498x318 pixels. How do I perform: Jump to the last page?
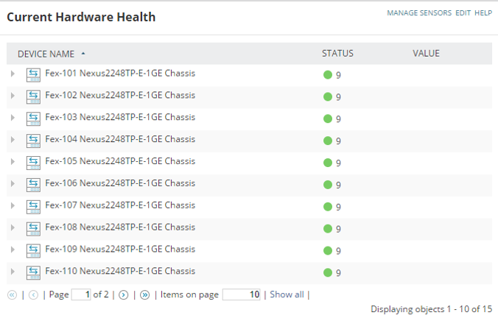[145, 295]
